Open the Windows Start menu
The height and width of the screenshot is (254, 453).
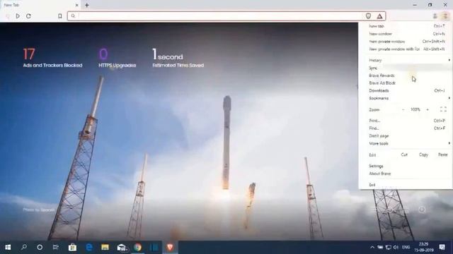pos(8,247)
